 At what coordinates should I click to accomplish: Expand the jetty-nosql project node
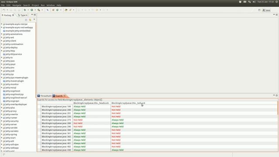(2, 88)
